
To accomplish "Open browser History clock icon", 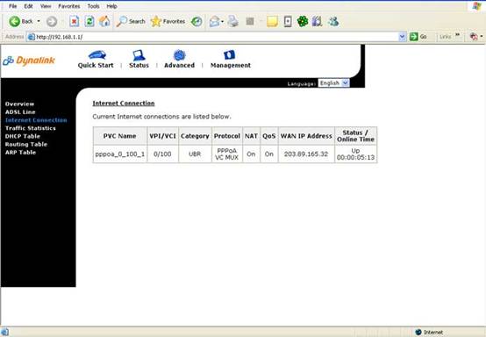I will (x=197, y=21).
